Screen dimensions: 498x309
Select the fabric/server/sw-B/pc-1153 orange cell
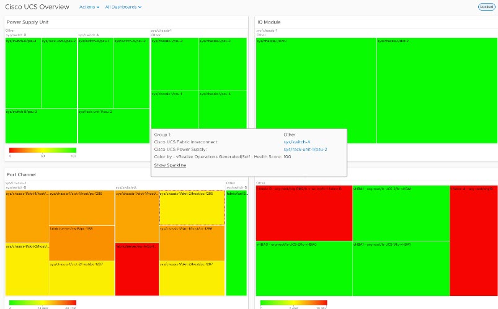click(82, 243)
